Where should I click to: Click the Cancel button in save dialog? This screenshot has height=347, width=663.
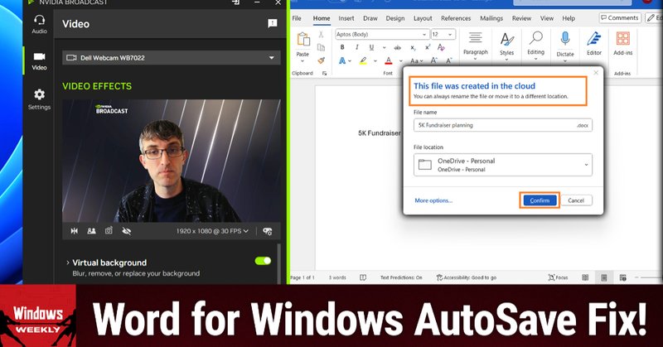pos(576,200)
